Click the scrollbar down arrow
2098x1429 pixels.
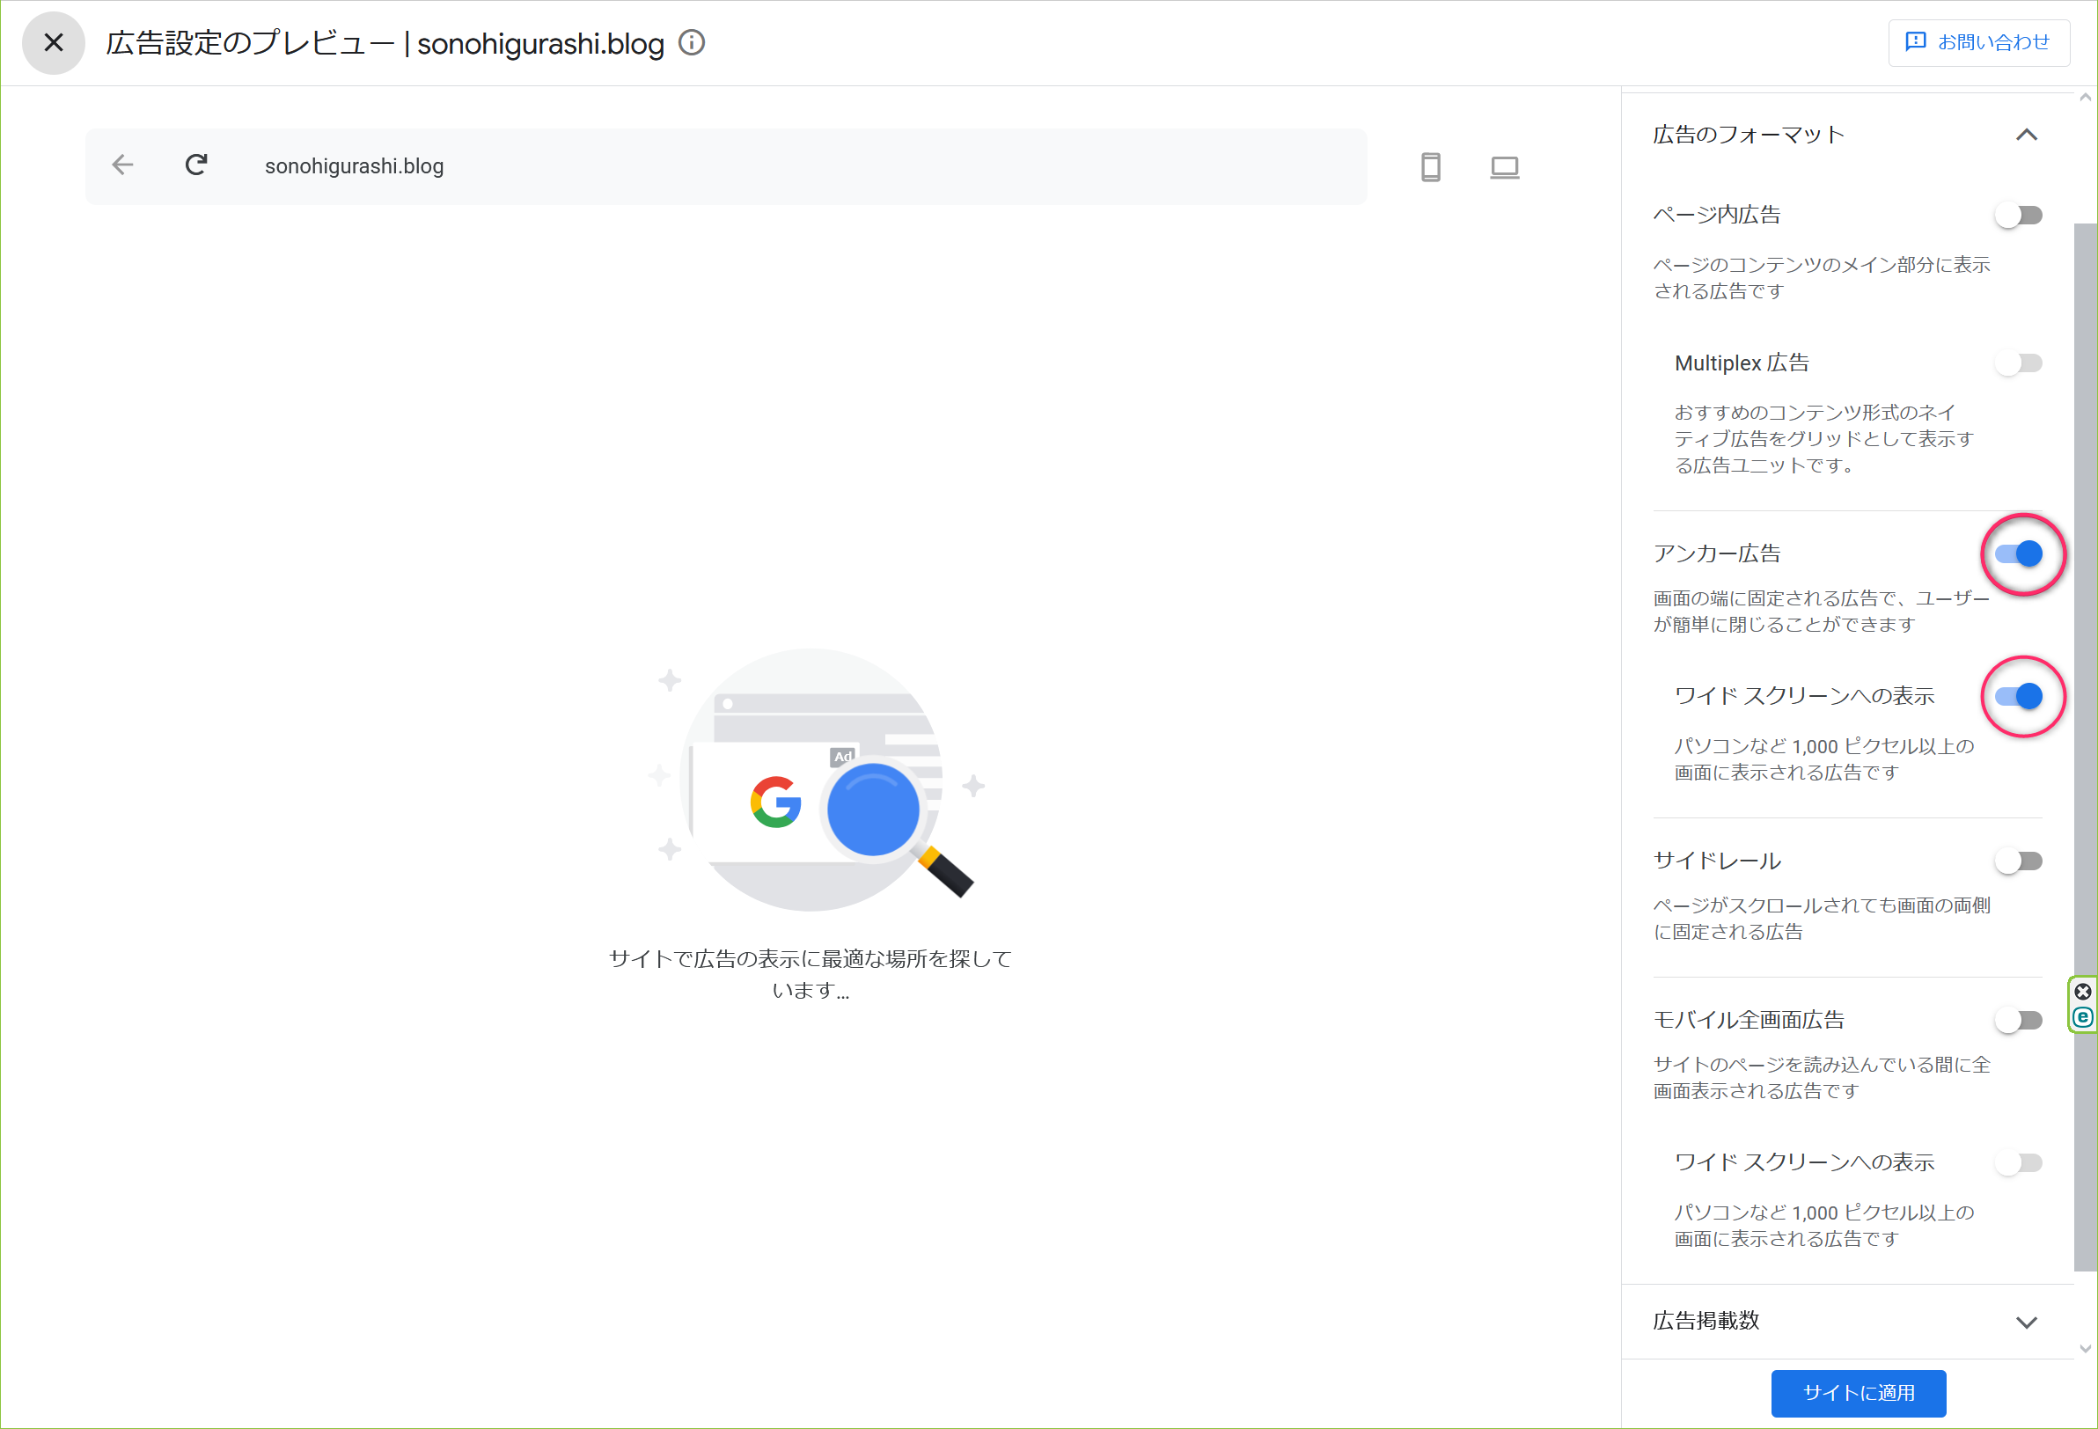coord(2086,1349)
